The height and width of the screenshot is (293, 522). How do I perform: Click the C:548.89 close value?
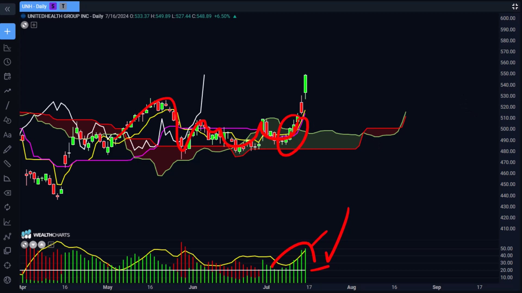click(x=202, y=16)
